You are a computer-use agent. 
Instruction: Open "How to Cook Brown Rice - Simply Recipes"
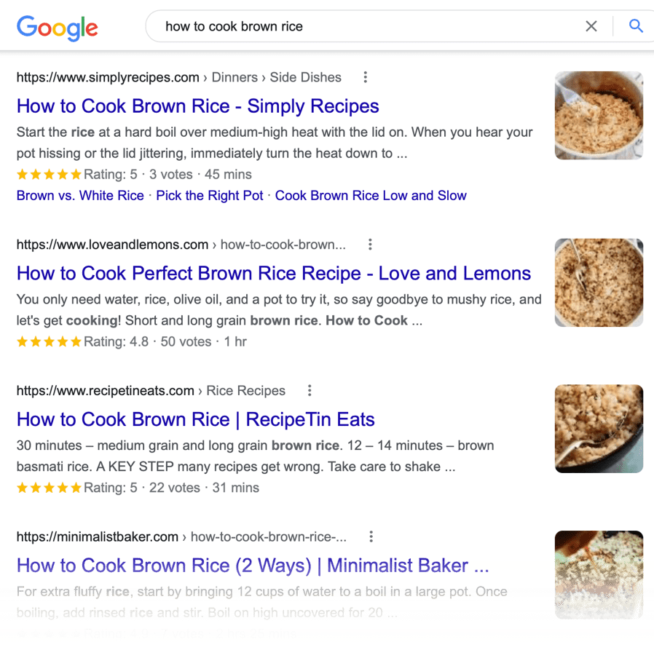[x=197, y=106]
